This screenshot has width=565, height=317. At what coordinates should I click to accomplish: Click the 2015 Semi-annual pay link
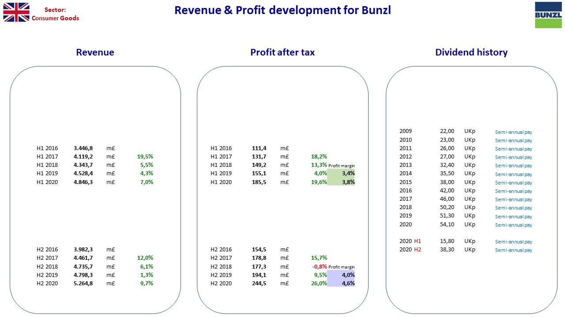click(x=513, y=183)
